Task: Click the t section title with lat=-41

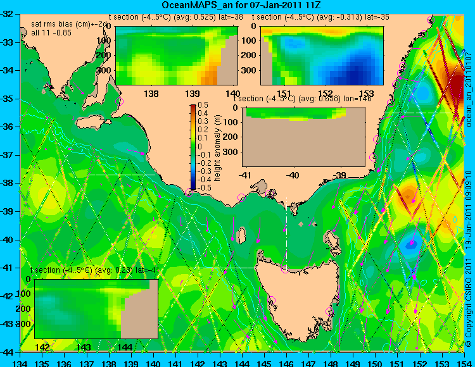Action: tap(95, 270)
